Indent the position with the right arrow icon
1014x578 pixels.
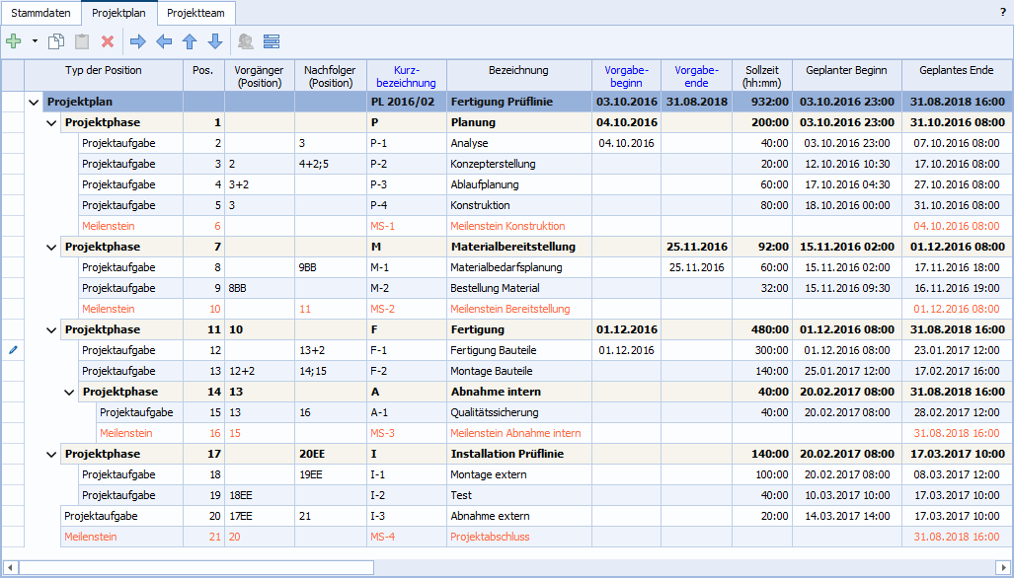[x=138, y=41]
